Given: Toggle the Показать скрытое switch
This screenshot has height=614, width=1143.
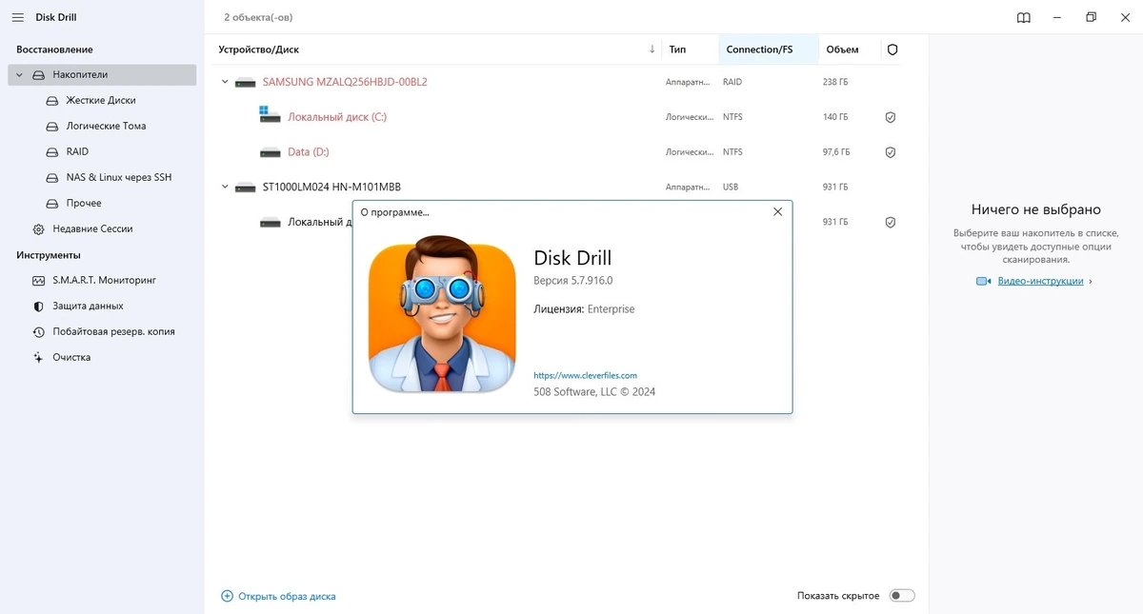Looking at the screenshot, I should (901, 596).
